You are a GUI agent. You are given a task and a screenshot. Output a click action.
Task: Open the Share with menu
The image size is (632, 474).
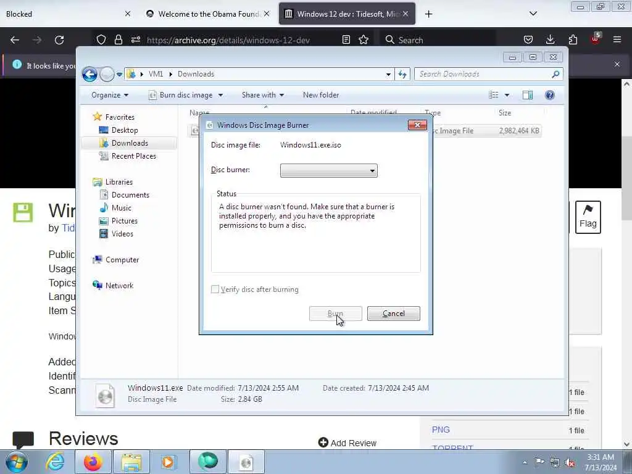tap(263, 95)
